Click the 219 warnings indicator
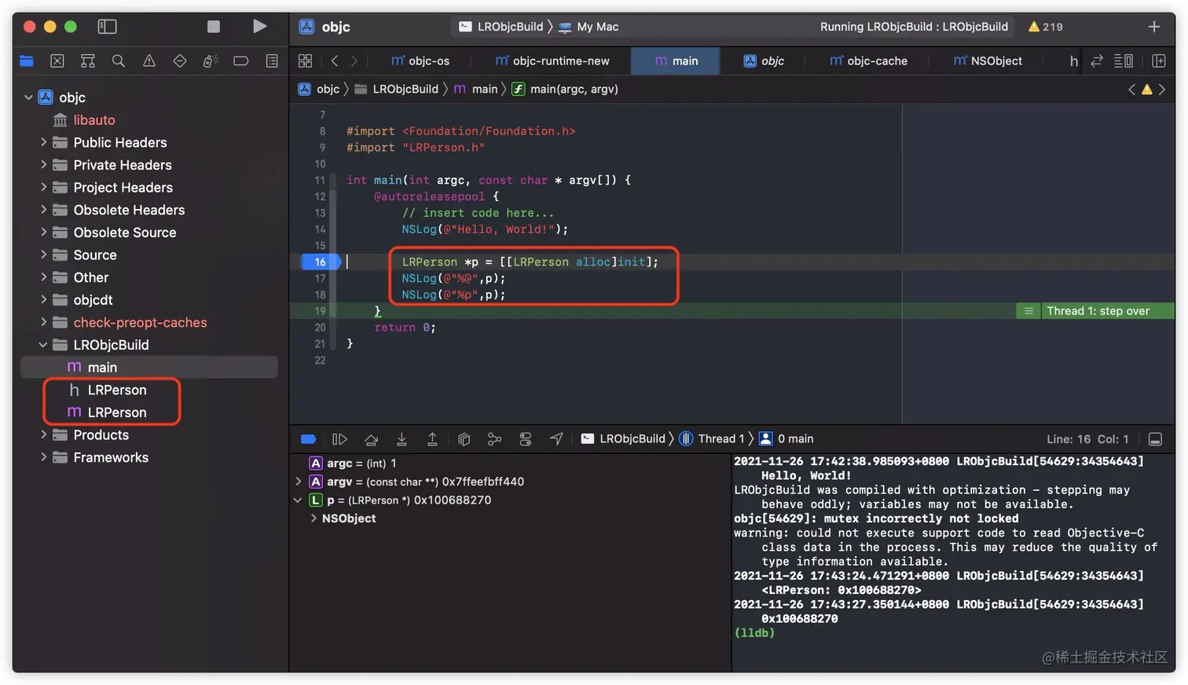Image resolution: width=1188 pixels, height=685 pixels. point(1046,27)
